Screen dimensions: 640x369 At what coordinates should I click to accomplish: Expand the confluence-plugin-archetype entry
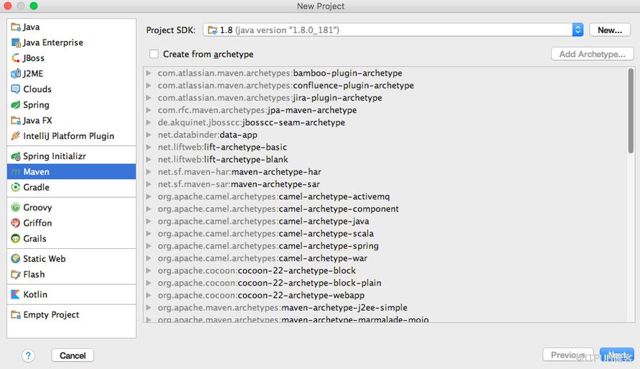pyautogui.click(x=149, y=86)
